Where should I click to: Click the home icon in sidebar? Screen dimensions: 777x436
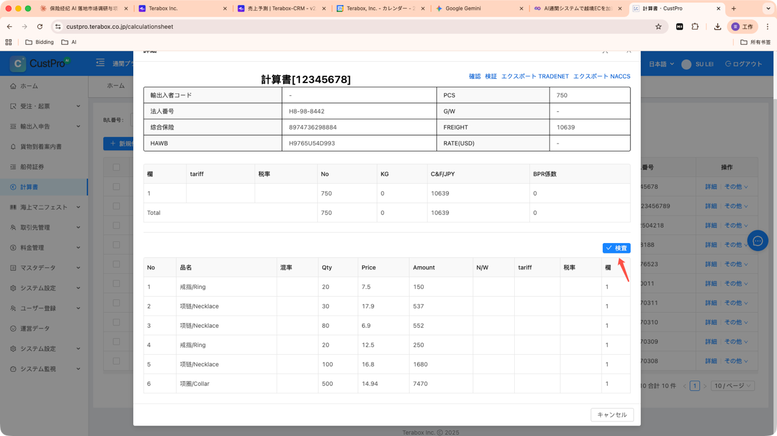click(13, 86)
